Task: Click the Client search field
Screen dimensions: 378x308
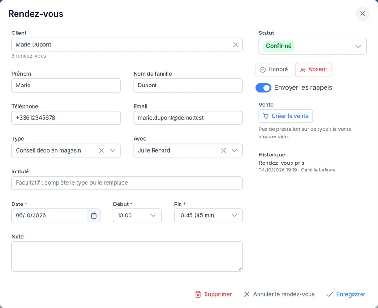Action: click(127, 44)
